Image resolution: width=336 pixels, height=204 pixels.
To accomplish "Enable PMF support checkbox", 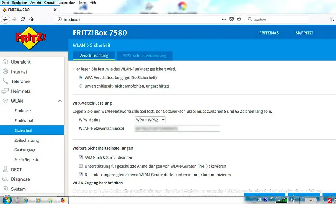I will click(x=81, y=166).
